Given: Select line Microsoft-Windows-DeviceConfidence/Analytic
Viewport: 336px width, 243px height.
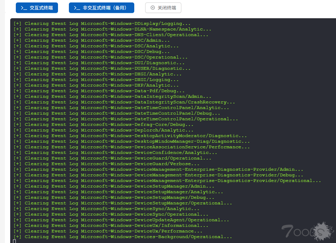Looking at the screenshot, I should pyautogui.click(x=115, y=153).
